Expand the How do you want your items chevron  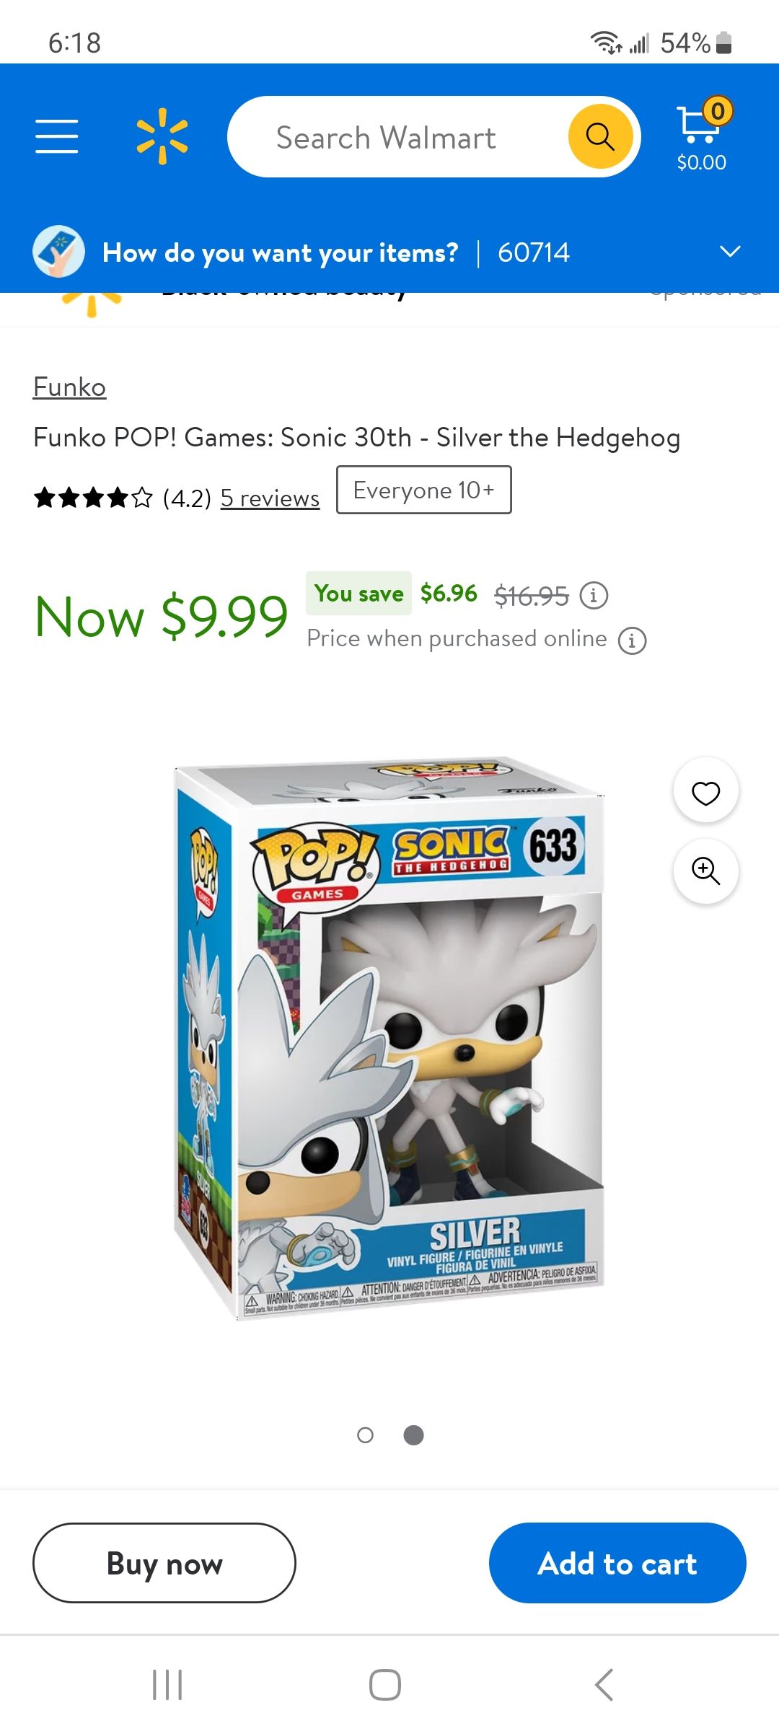coord(730,252)
